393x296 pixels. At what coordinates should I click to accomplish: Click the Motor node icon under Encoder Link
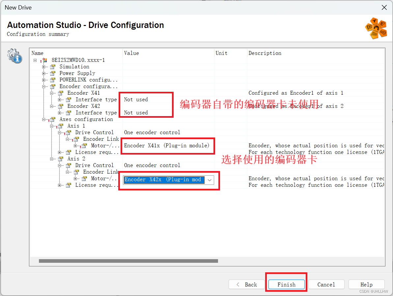pos(84,145)
